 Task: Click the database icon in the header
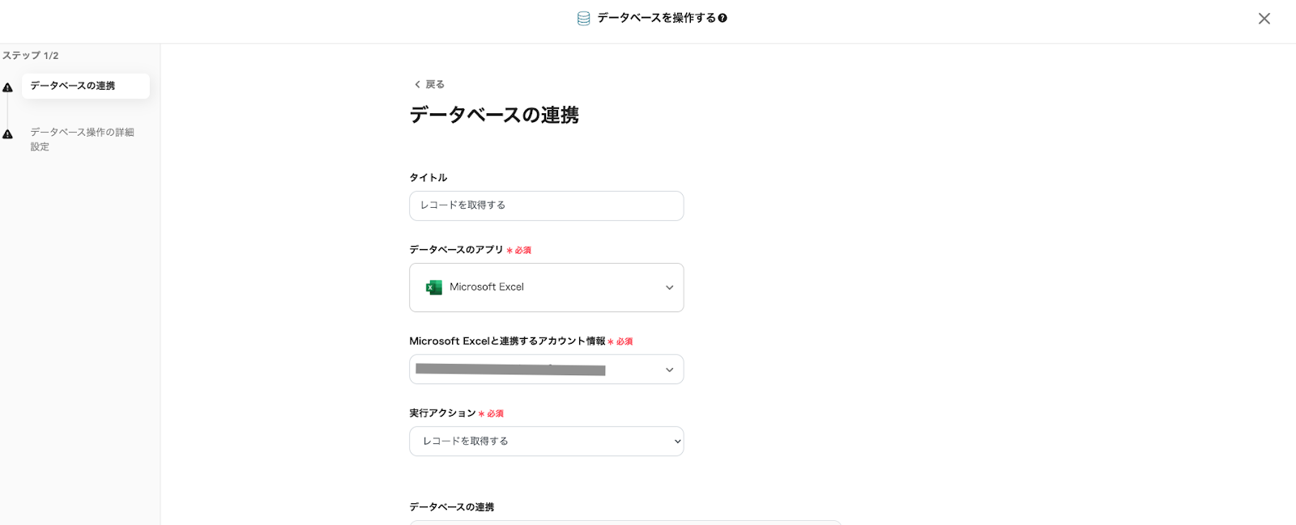(x=583, y=19)
